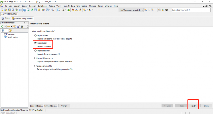Click the open folder icon in Project Manager
The width and height of the screenshot is (213, 114).
[8, 27]
